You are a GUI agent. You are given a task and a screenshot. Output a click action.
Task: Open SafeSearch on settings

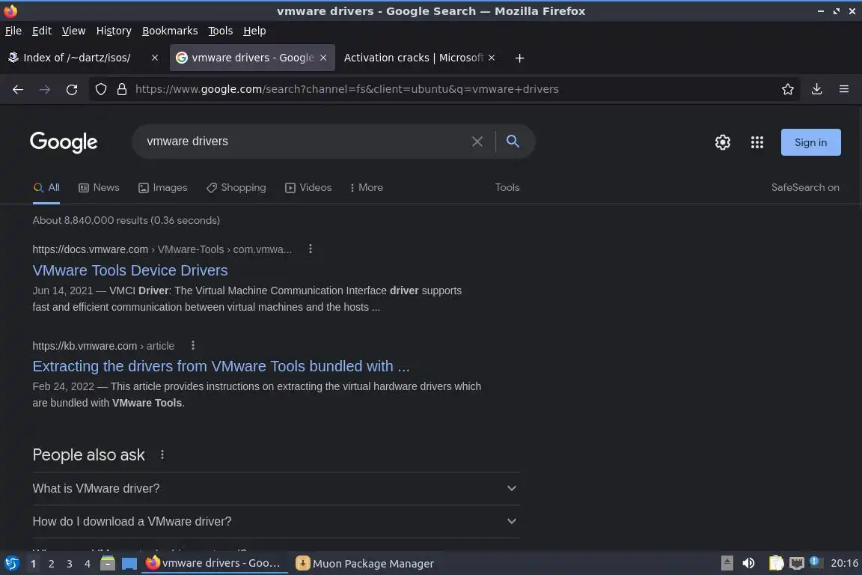(805, 188)
